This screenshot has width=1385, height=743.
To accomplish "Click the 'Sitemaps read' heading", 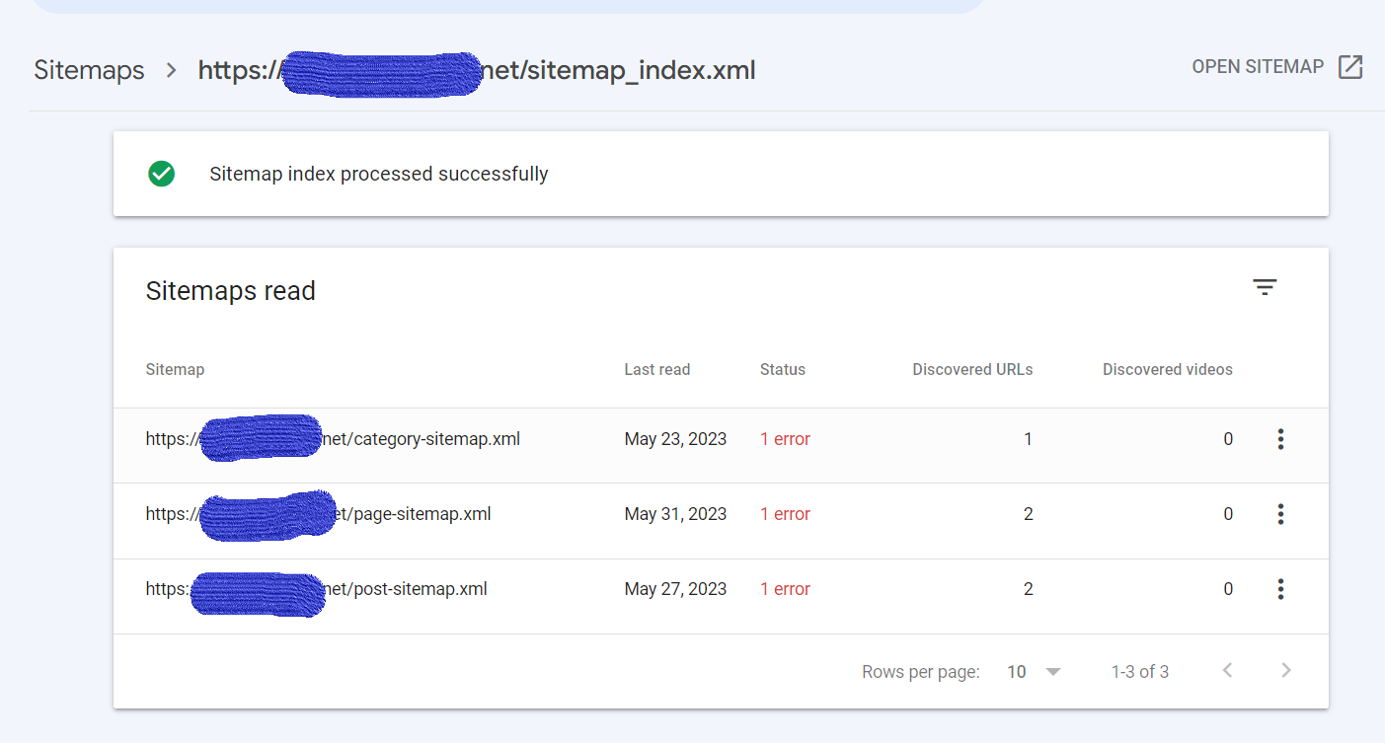I will coord(231,291).
